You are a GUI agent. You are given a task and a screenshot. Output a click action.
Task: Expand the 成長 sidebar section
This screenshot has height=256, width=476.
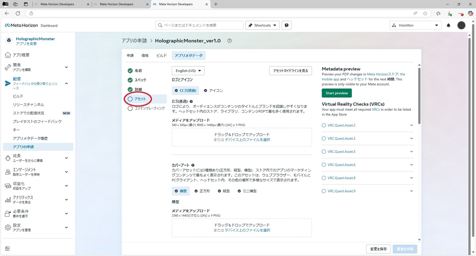click(66, 158)
